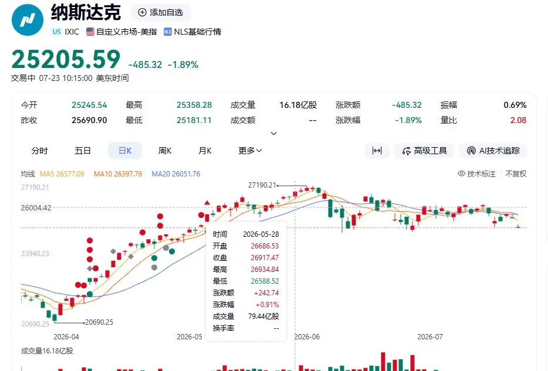Click the NLS basic quotes icon
Screen dimensions: 548x371
pyautogui.click(x=168, y=32)
